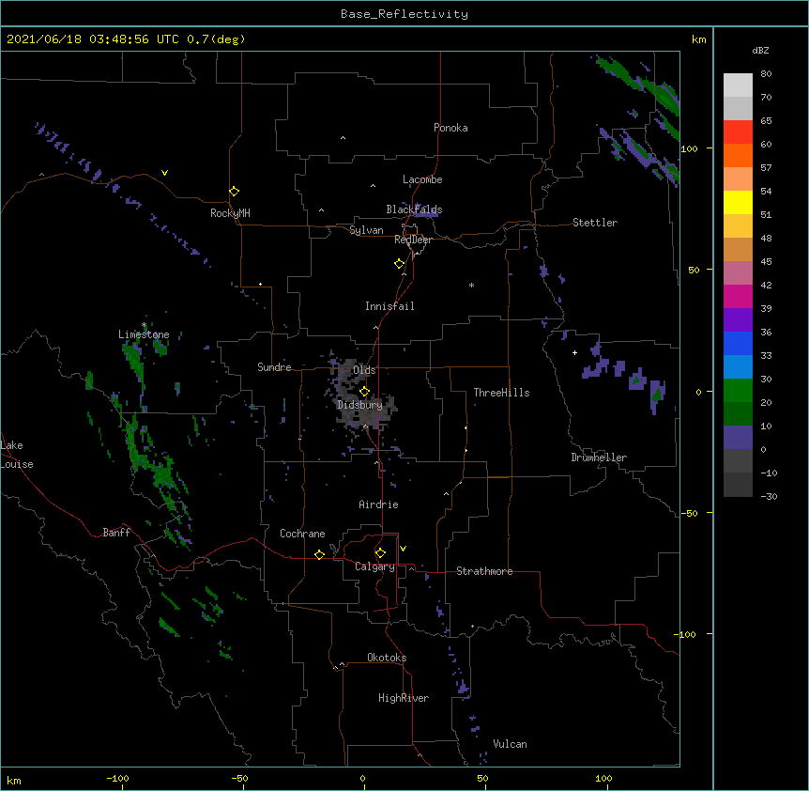Select the 30 dBZ green legend swatch
809x791 pixels.
738,391
